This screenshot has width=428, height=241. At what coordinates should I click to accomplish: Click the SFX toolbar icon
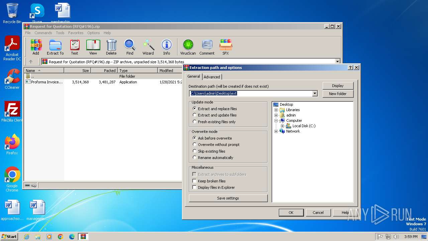[x=226, y=47]
